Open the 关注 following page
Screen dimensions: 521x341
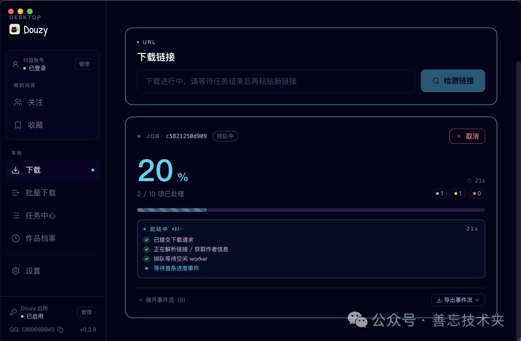click(53, 102)
